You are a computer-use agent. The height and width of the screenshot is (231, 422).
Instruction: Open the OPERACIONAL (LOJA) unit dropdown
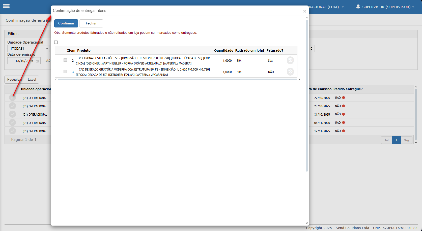click(x=325, y=7)
